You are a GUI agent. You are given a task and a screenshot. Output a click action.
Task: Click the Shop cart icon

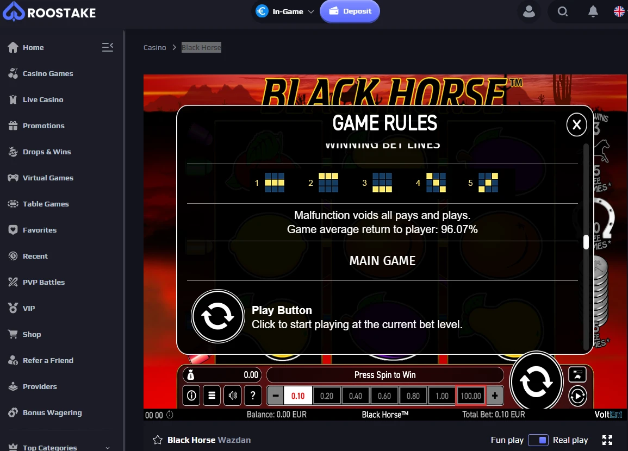[x=13, y=334]
